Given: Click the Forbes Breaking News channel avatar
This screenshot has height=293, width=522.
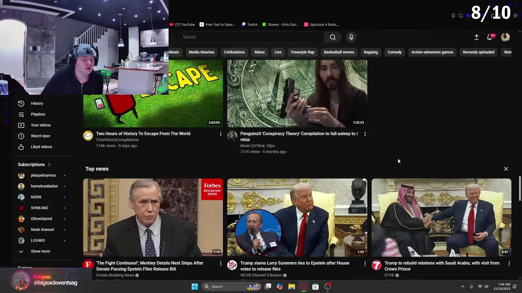Looking at the screenshot, I should (x=88, y=265).
